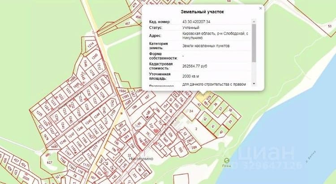This screenshot has width=336, height=184.
Task: Select parcel 114 on the map
Action: coord(159,145)
